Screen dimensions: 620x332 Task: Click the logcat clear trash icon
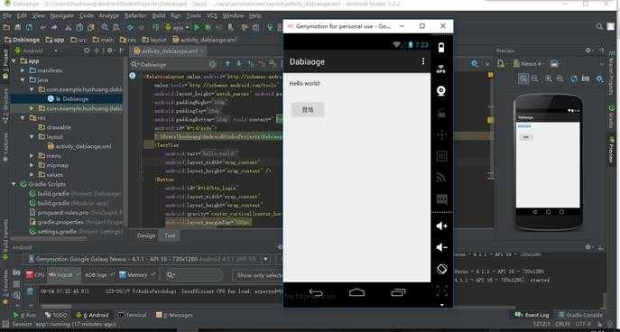[x=30, y=291]
